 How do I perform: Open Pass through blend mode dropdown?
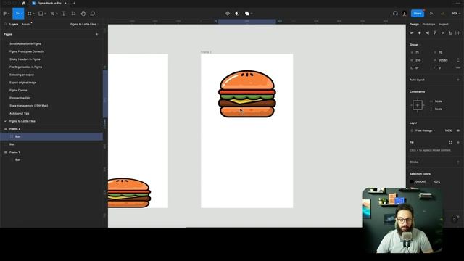pos(425,130)
